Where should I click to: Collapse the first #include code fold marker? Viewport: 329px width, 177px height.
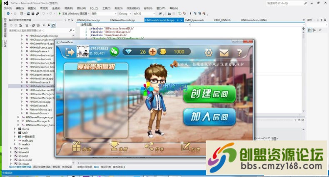[x=90, y=28]
